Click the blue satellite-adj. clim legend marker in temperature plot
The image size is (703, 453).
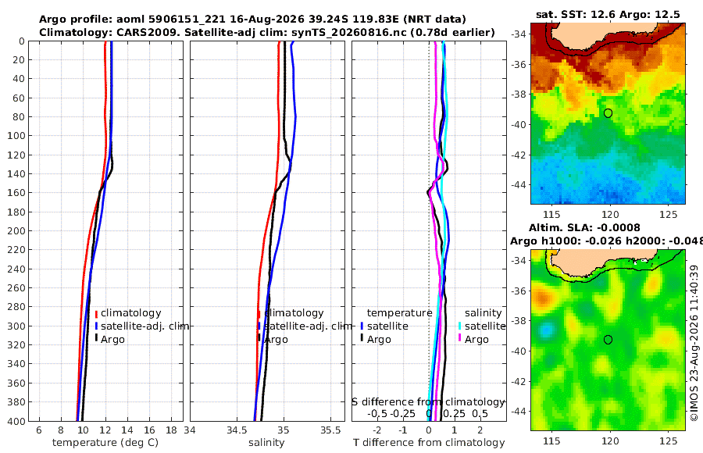tap(96, 326)
